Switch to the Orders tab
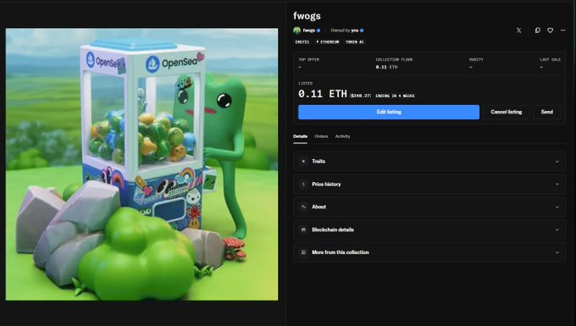The height and width of the screenshot is (326, 576). pos(321,136)
